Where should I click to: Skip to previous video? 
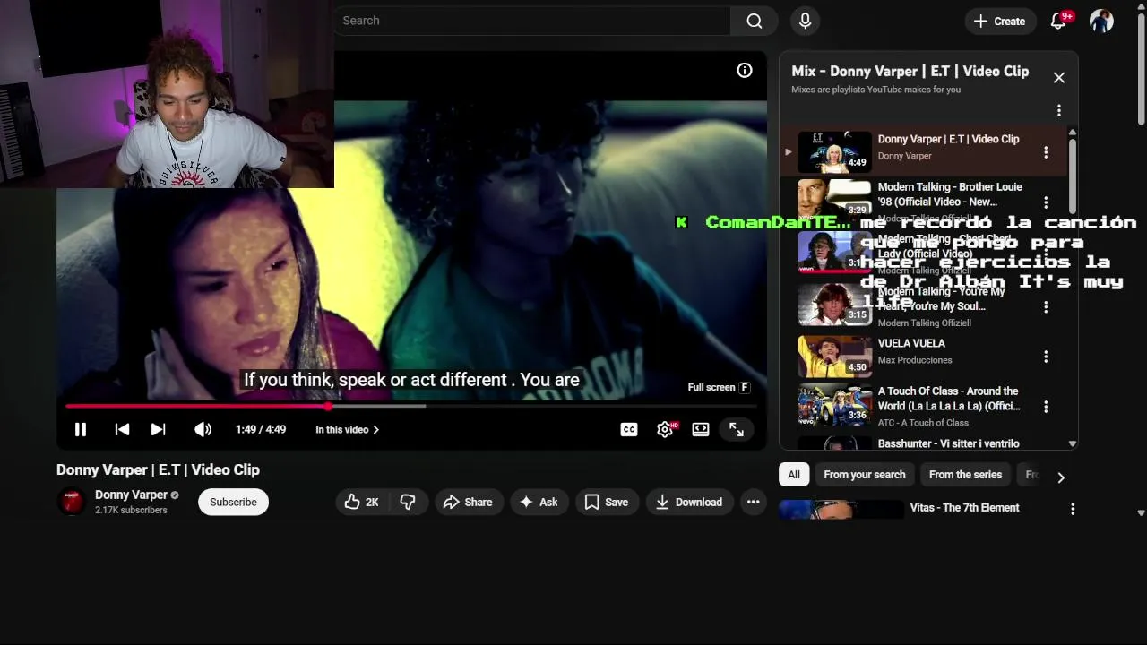[122, 430]
